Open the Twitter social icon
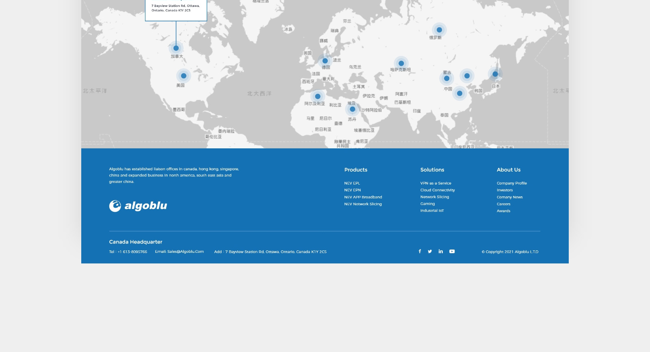This screenshot has width=650, height=352. [x=430, y=251]
